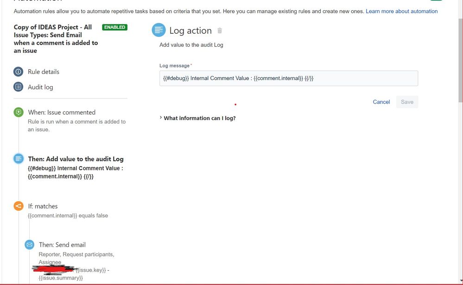The height and width of the screenshot is (285, 463).
Task: Open Learn more about automation link
Action: point(401,11)
